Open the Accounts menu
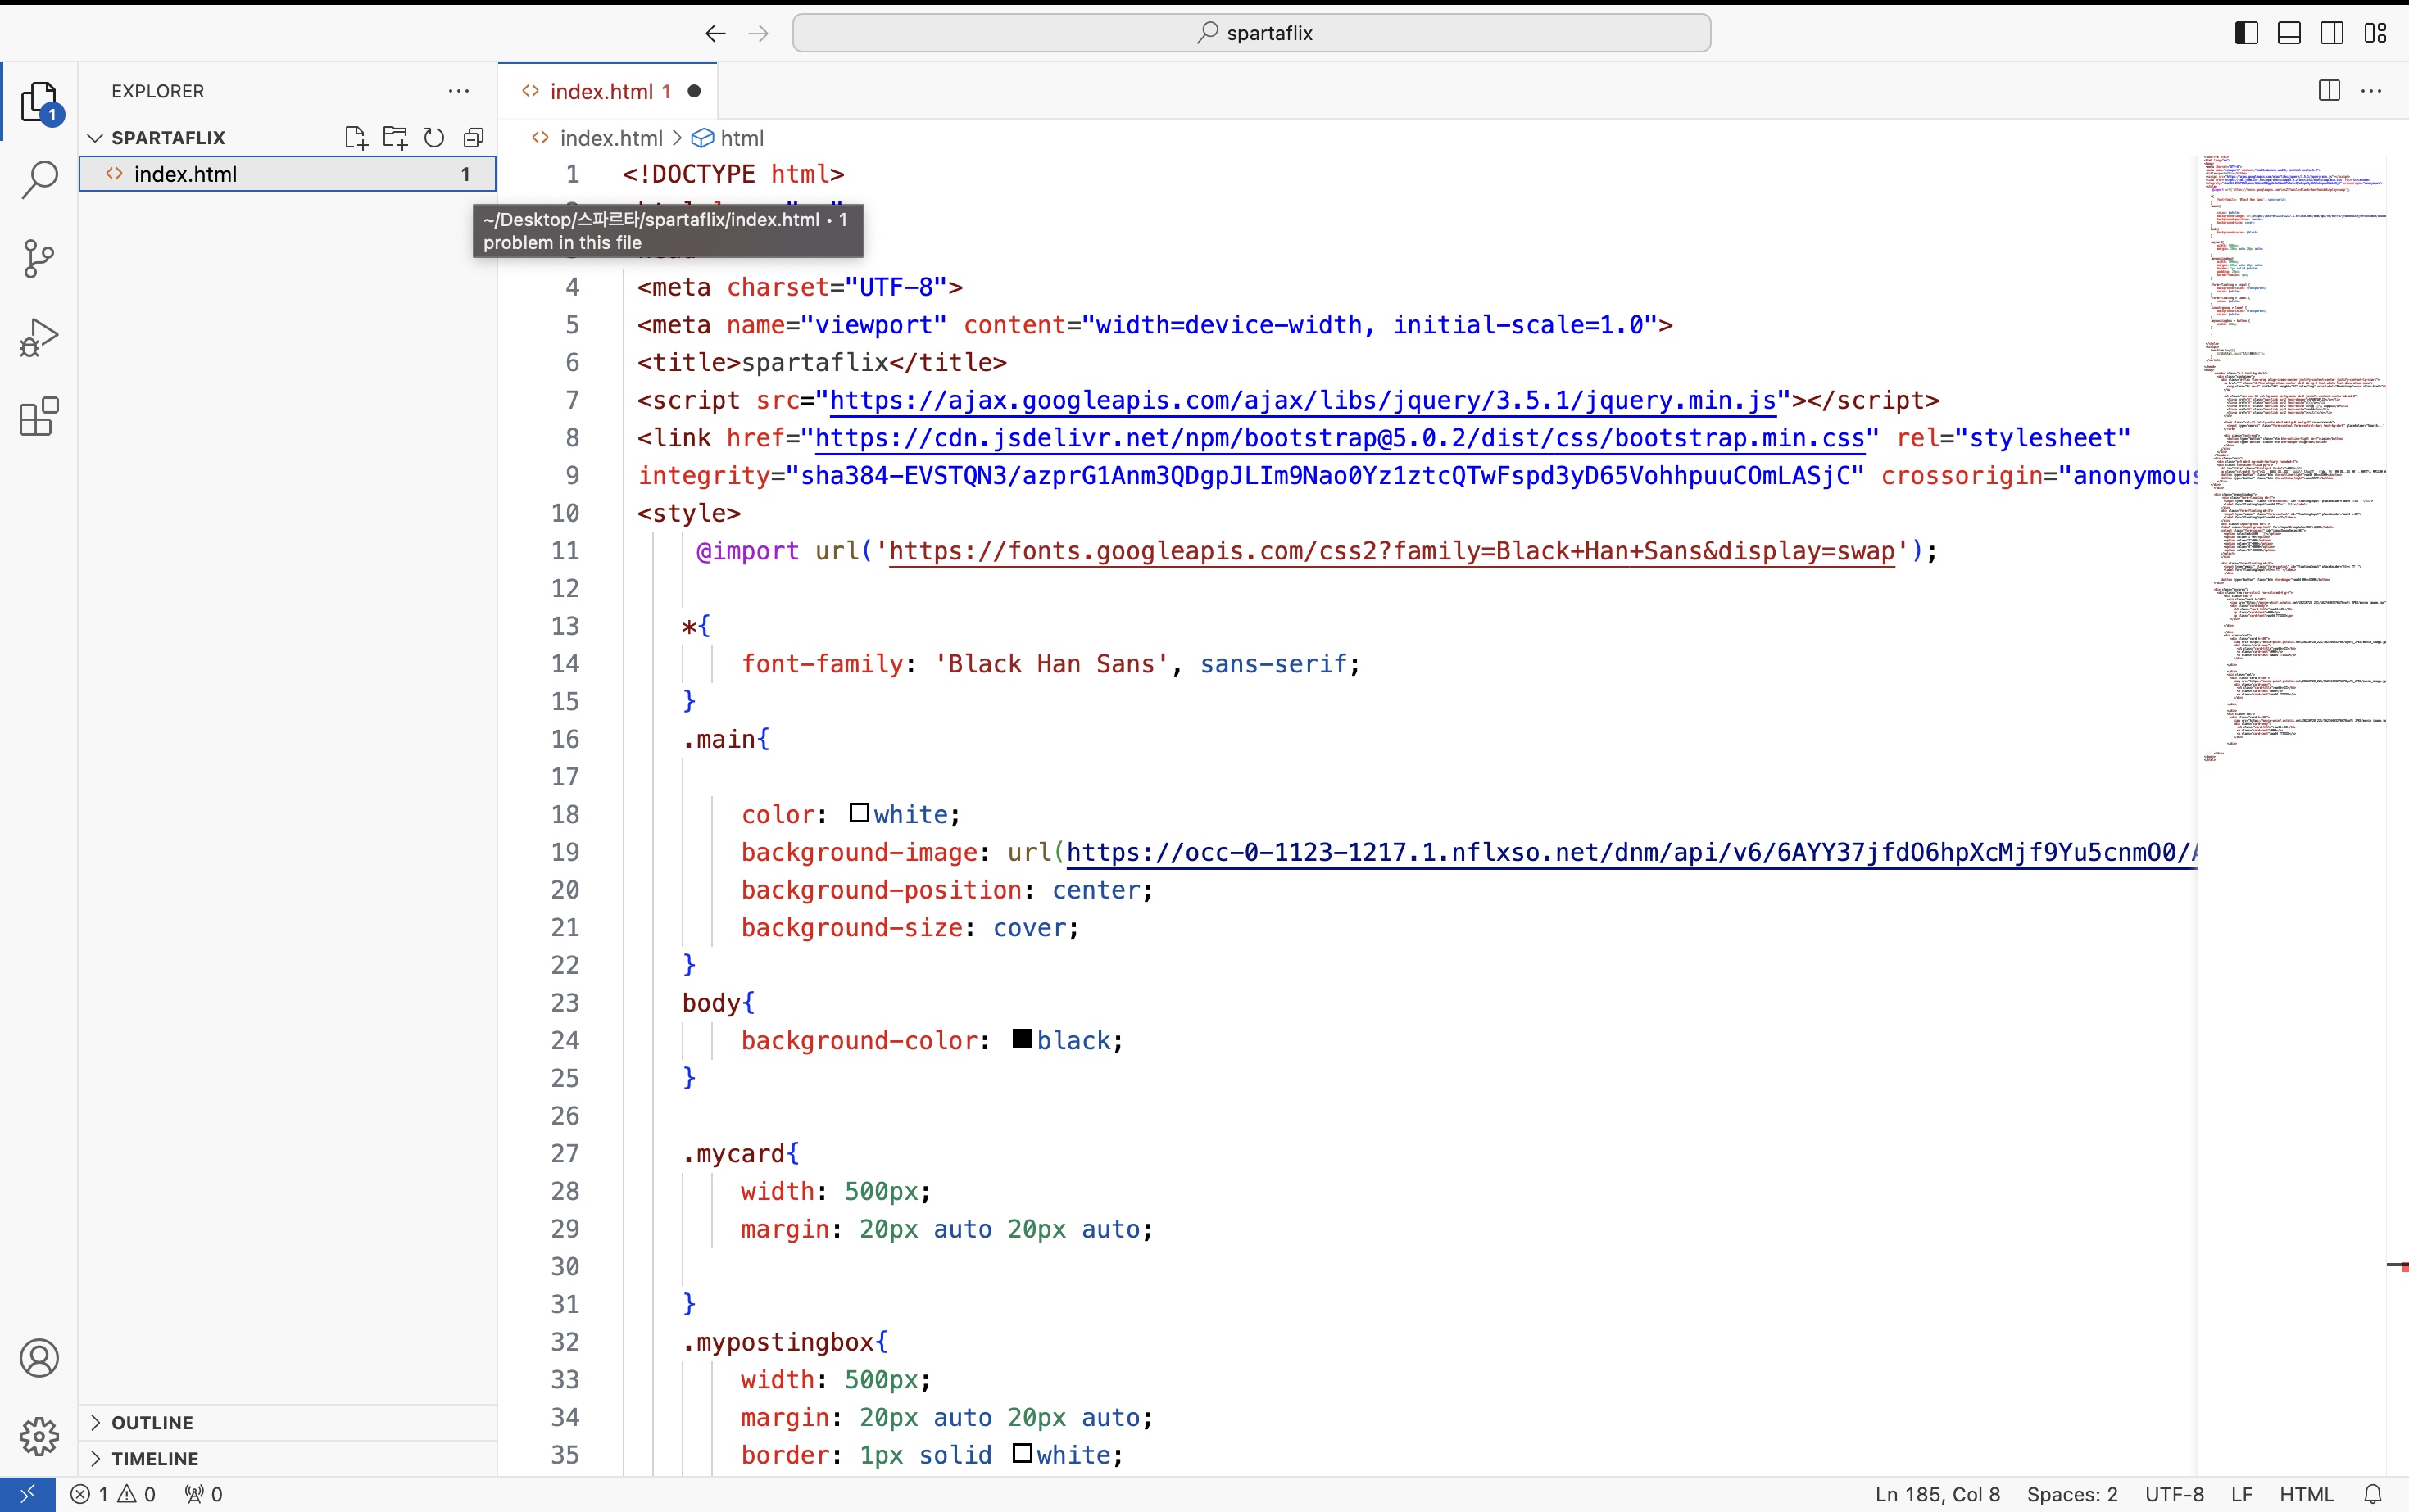The image size is (2409, 1512). pos(39,1358)
